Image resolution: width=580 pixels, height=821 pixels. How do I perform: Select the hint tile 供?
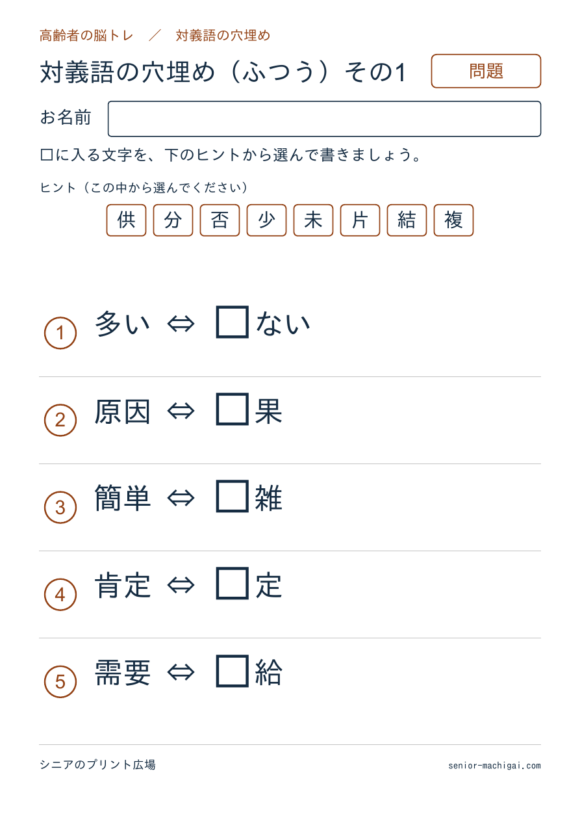click(126, 220)
